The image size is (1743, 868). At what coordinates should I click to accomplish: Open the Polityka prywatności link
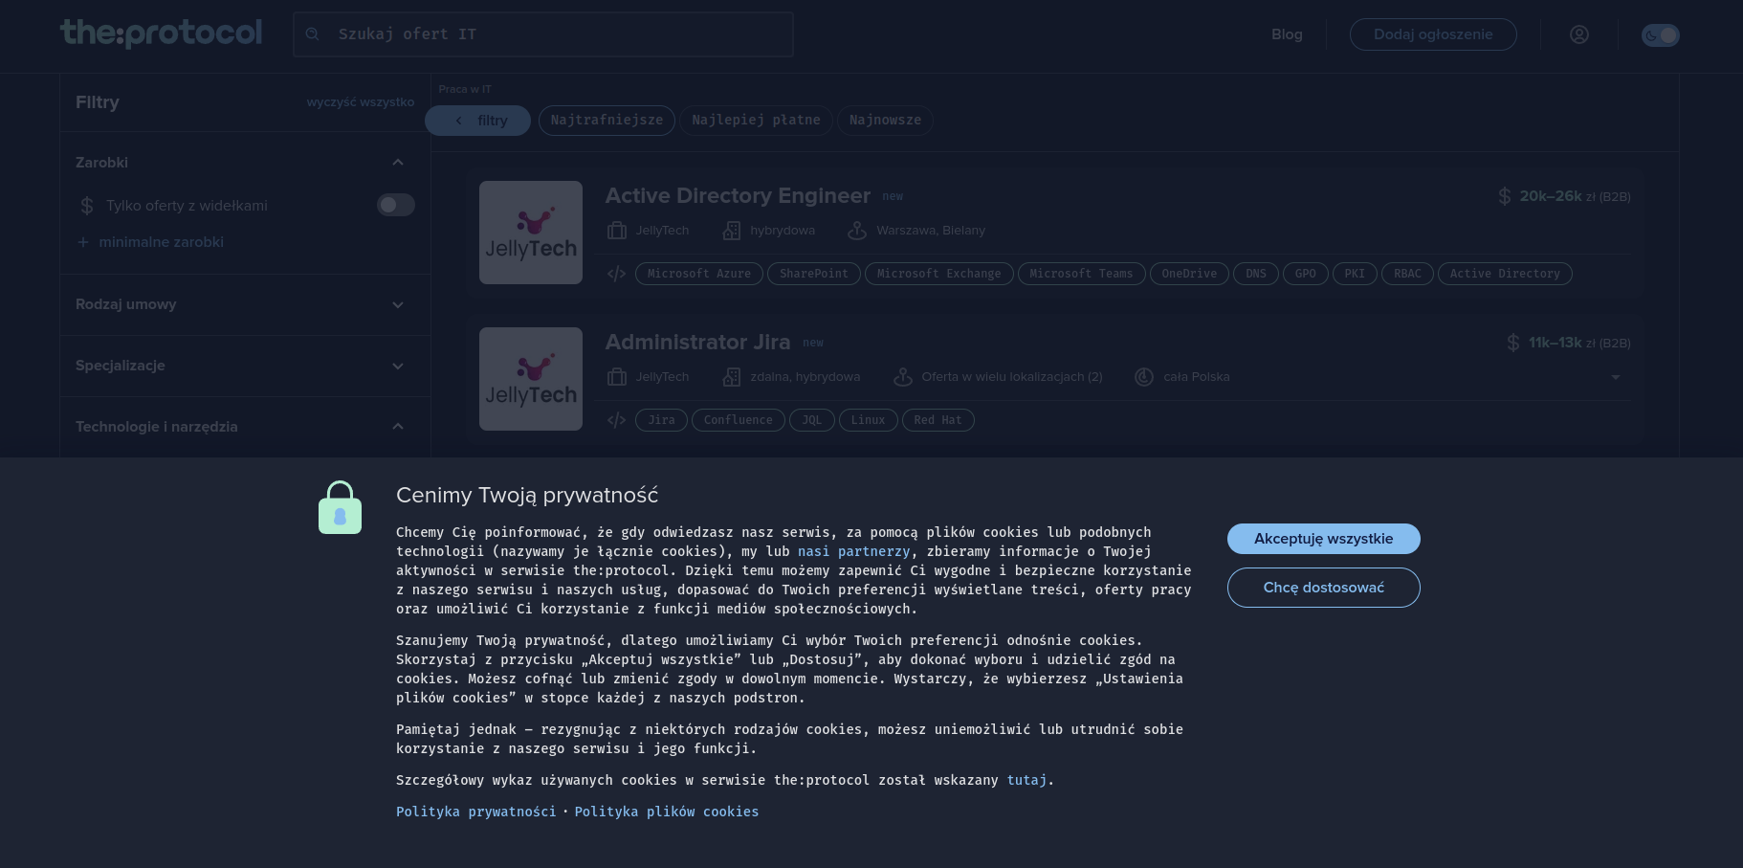[475, 812]
